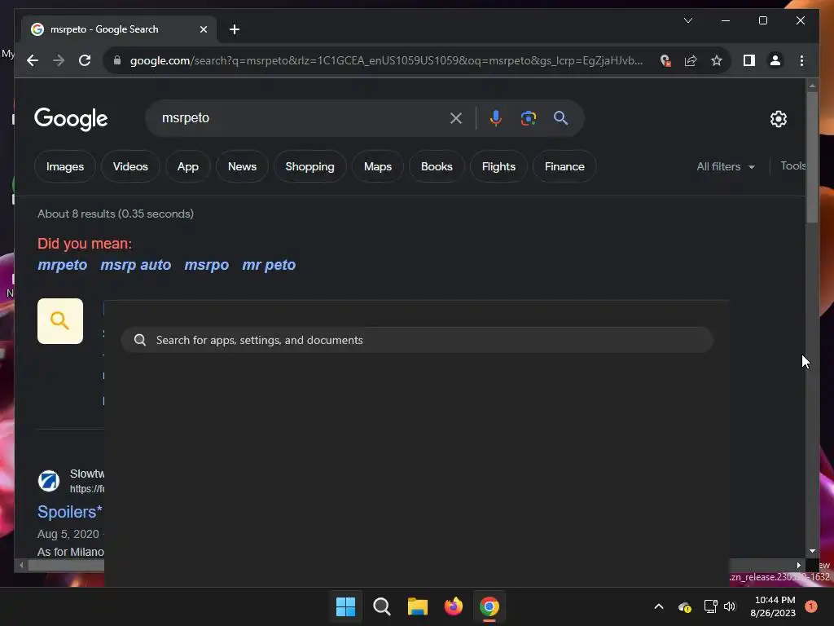The width and height of the screenshot is (834, 626).
Task: Select the App filter chip
Action: (x=188, y=166)
